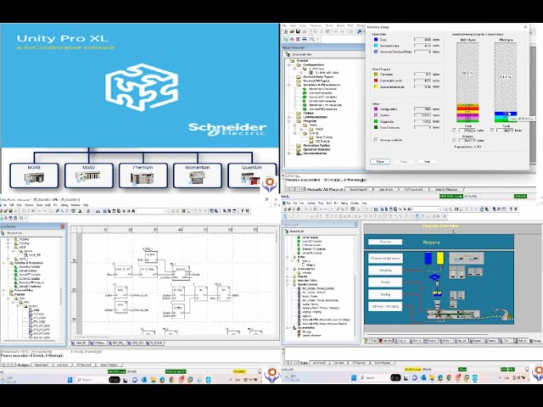Viewport: 543px width, 407px height.
Task: Click Save icon in Process Overview window toolbar
Action: 294,209
